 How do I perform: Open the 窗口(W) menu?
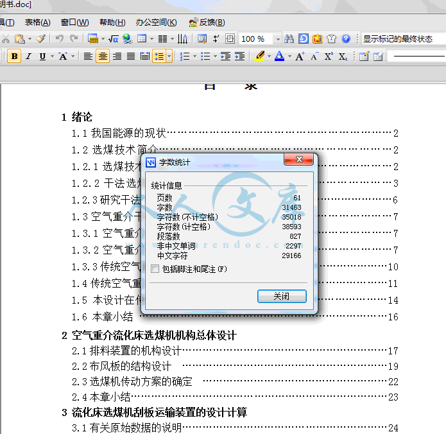coord(75,22)
